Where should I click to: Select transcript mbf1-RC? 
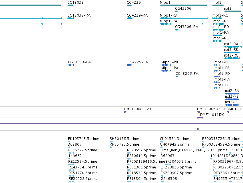coord(220,15)
